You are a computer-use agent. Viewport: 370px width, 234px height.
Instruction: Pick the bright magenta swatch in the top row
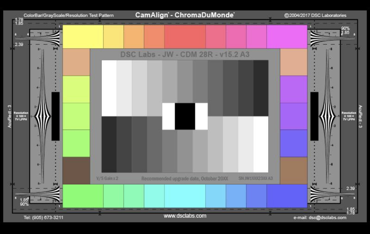point(287,37)
